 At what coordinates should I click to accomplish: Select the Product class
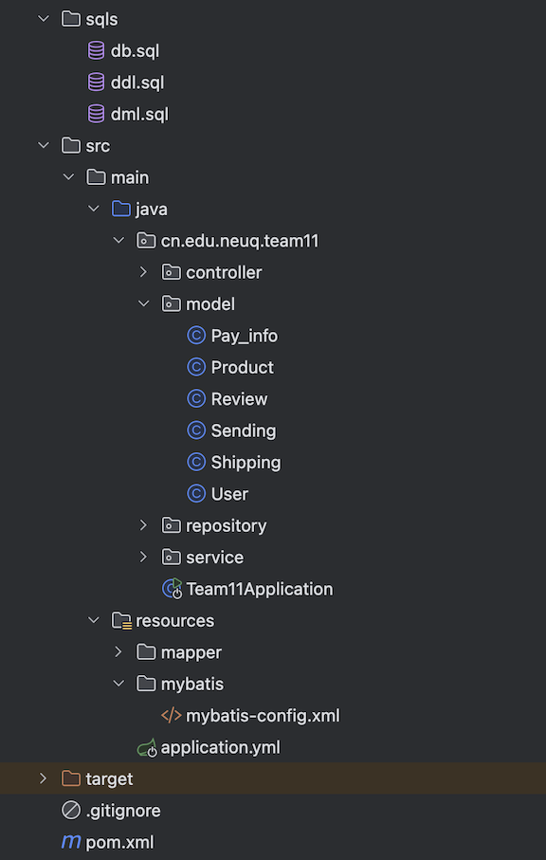[242, 367]
